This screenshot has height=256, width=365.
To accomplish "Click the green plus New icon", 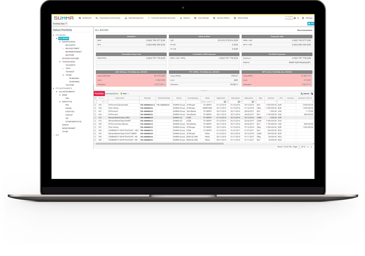I will pyautogui.click(x=121, y=94).
